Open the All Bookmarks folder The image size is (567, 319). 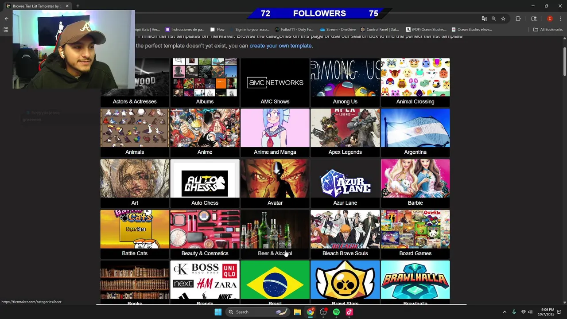click(548, 30)
